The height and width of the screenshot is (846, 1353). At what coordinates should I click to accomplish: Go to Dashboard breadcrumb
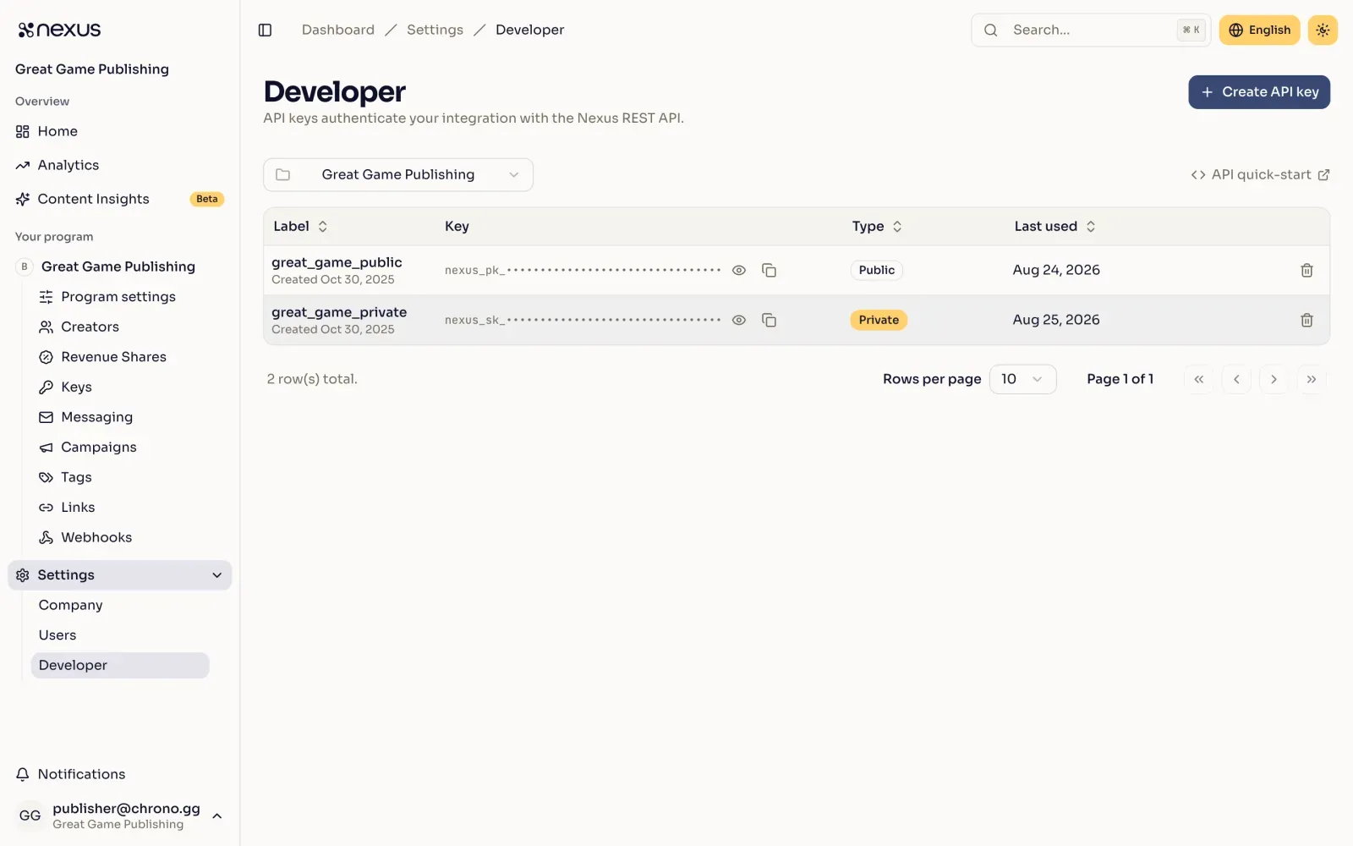(x=338, y=30)
